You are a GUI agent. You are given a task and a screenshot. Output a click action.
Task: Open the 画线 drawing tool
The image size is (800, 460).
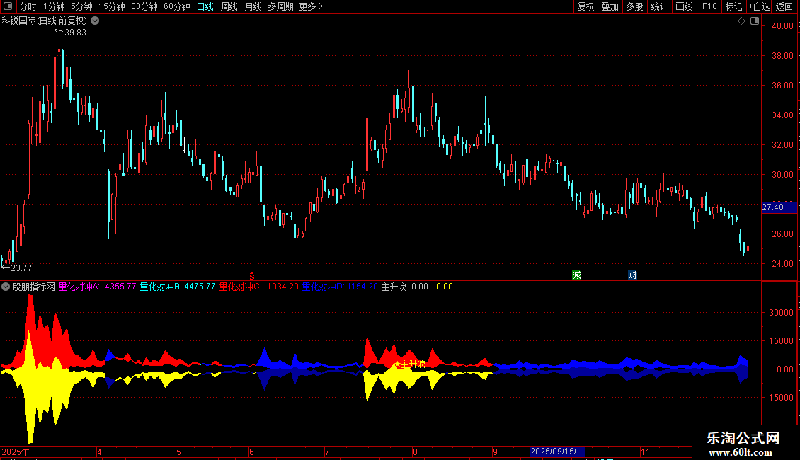point(684,6)
